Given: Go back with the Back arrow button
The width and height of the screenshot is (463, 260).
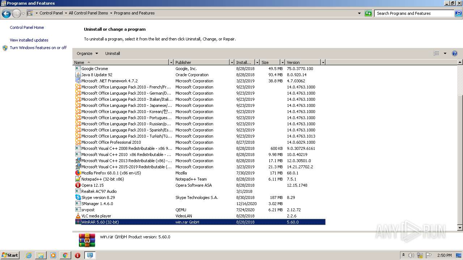Looking at the screenshot, I should coord(6,14).
